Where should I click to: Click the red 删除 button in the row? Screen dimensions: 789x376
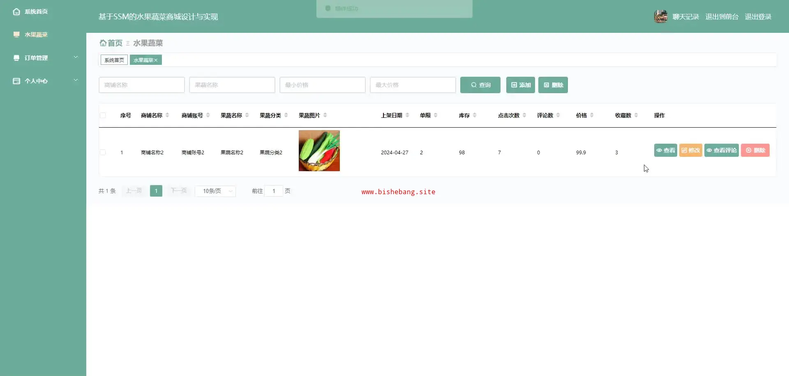[755, 150]
